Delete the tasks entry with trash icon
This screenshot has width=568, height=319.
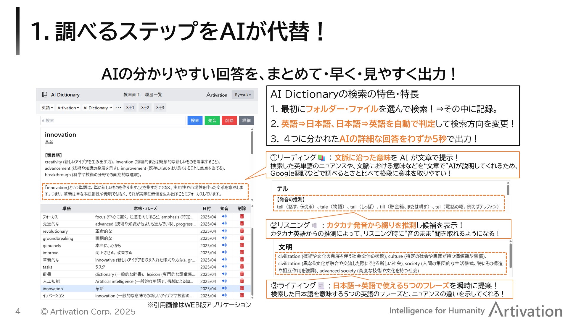(242, 266)
